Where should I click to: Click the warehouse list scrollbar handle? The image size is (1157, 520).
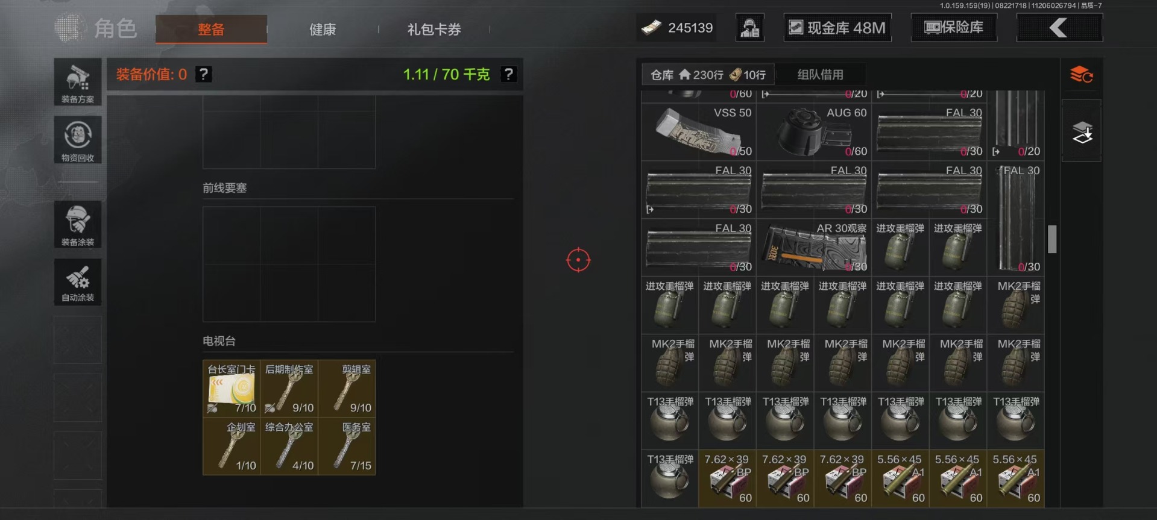[1052, 239]
